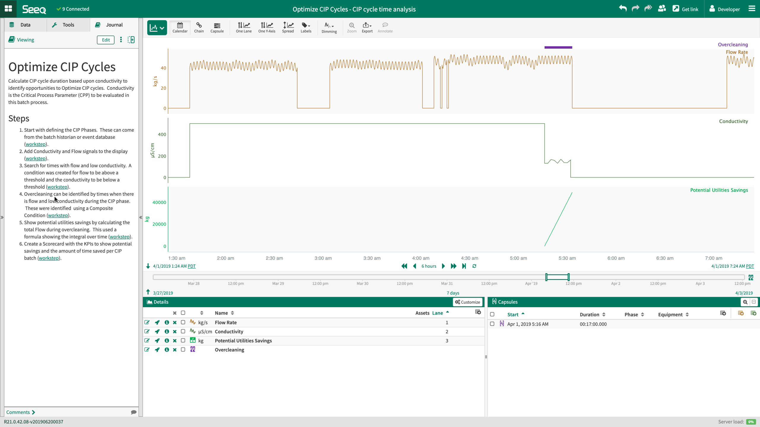Click the Overcleaning purple capsule bar
Viewport: 760px width, 427px height.
pos(558,47)
